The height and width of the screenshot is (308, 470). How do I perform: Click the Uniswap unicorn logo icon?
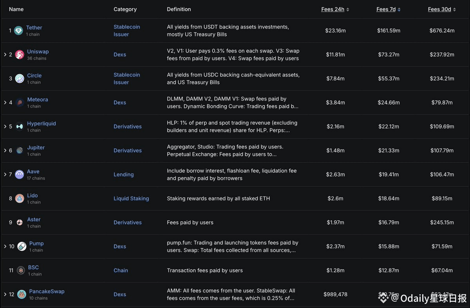coord(20,55)
